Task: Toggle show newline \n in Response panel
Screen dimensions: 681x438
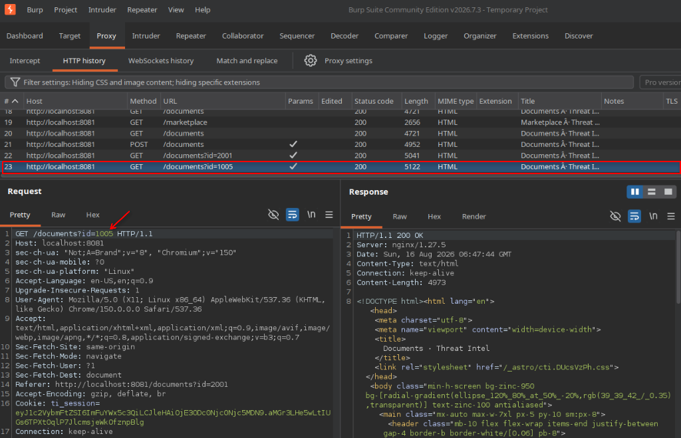Action: point(653,216)
